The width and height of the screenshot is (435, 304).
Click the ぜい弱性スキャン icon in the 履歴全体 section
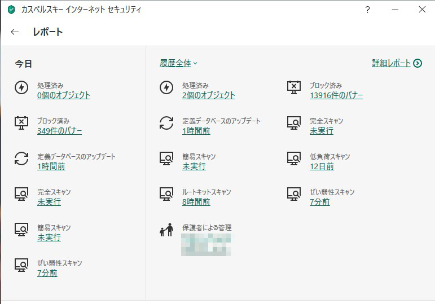pyautogui.click(x=294, y=194)
